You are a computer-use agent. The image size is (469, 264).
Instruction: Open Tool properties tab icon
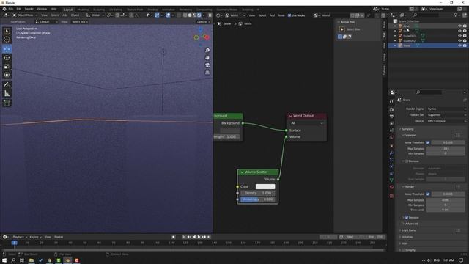click(x=391, y=101)
